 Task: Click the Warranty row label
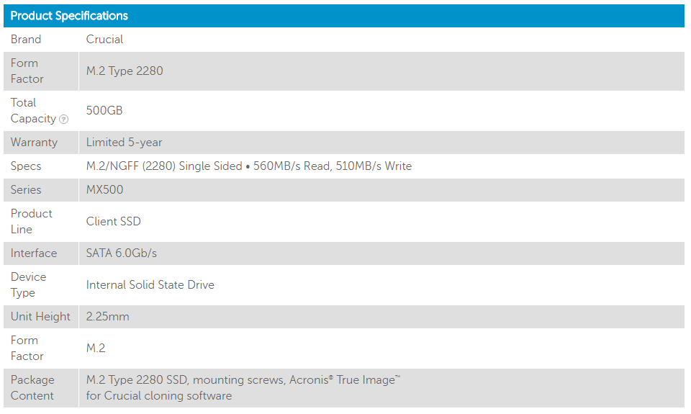pos(34,143)
